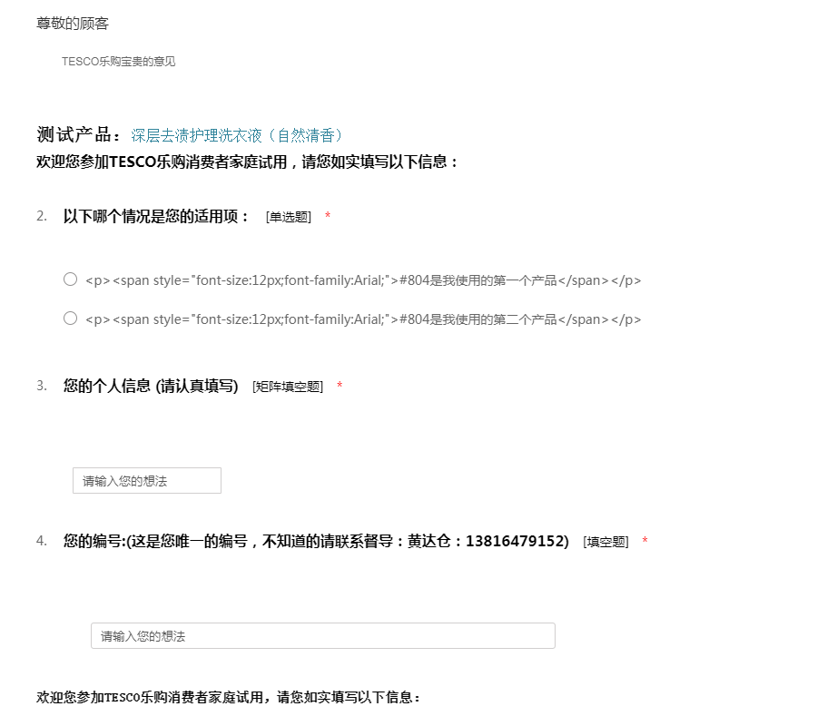Click question title 您的个人信息 (请认真填写)
This screenshot has height=726, width=817.
pos(151,386)
